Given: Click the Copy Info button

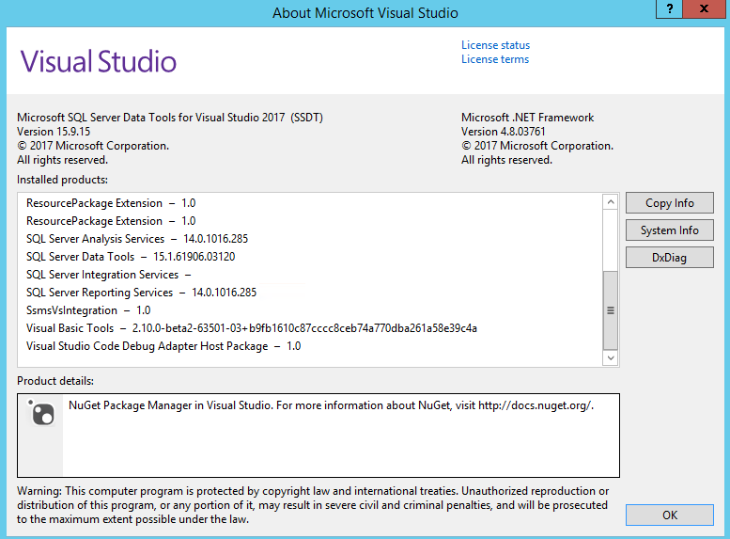Looking at the screenshot, I should (670, 203).
